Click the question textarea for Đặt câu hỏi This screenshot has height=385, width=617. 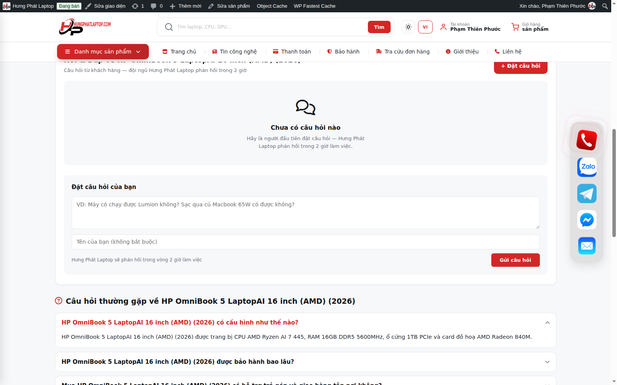[305, 213]
